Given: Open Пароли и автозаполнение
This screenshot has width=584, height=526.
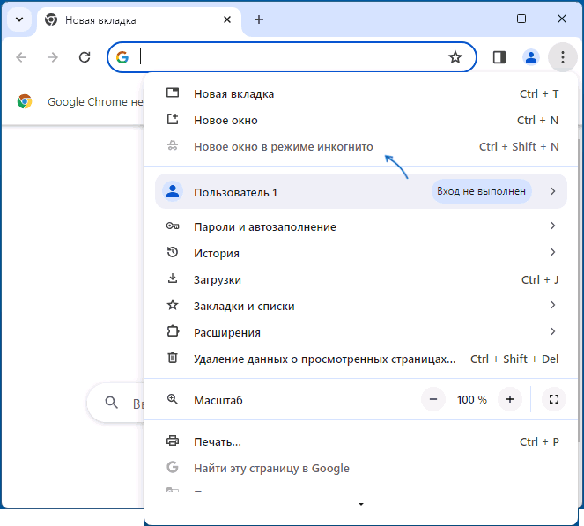Looking at the screenshot, I should [x=360, y=226].
